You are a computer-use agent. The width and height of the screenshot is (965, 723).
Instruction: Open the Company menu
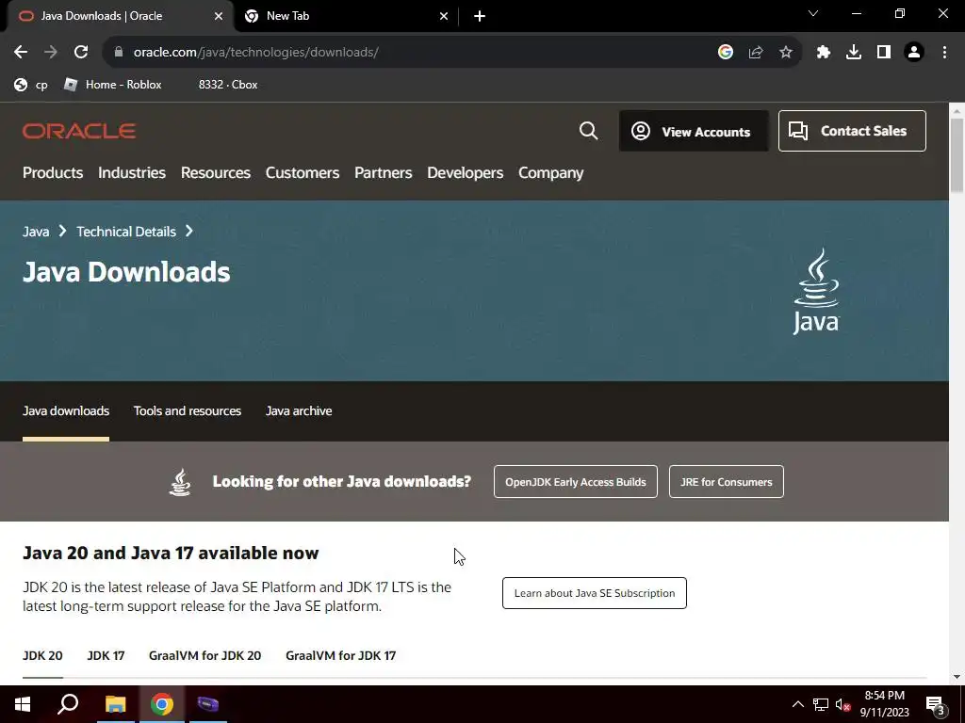tap(550, 173)
